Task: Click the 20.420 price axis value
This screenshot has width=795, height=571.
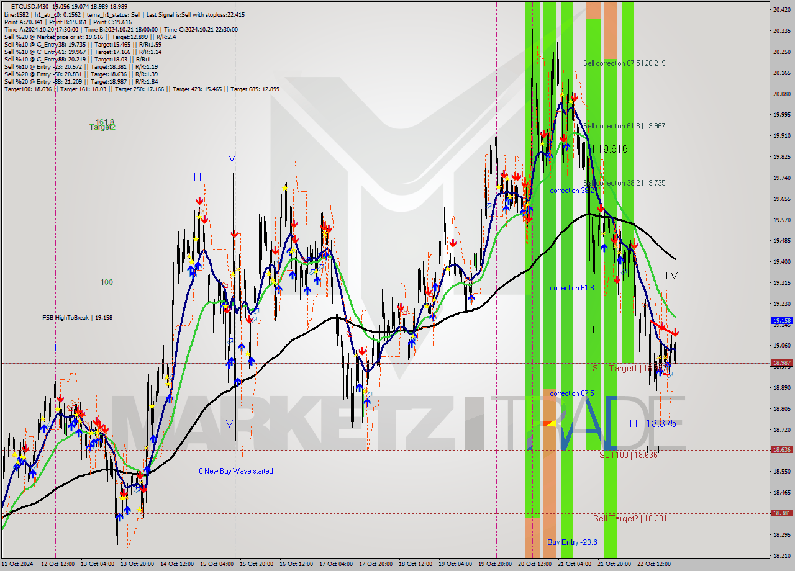Action: 781,9
